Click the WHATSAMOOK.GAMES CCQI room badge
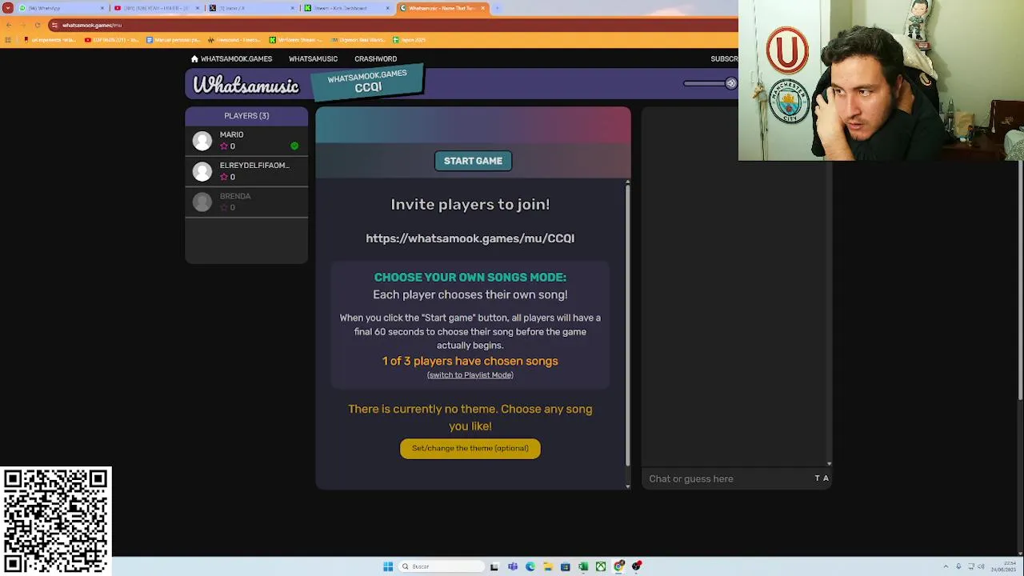 click(367, 81)
